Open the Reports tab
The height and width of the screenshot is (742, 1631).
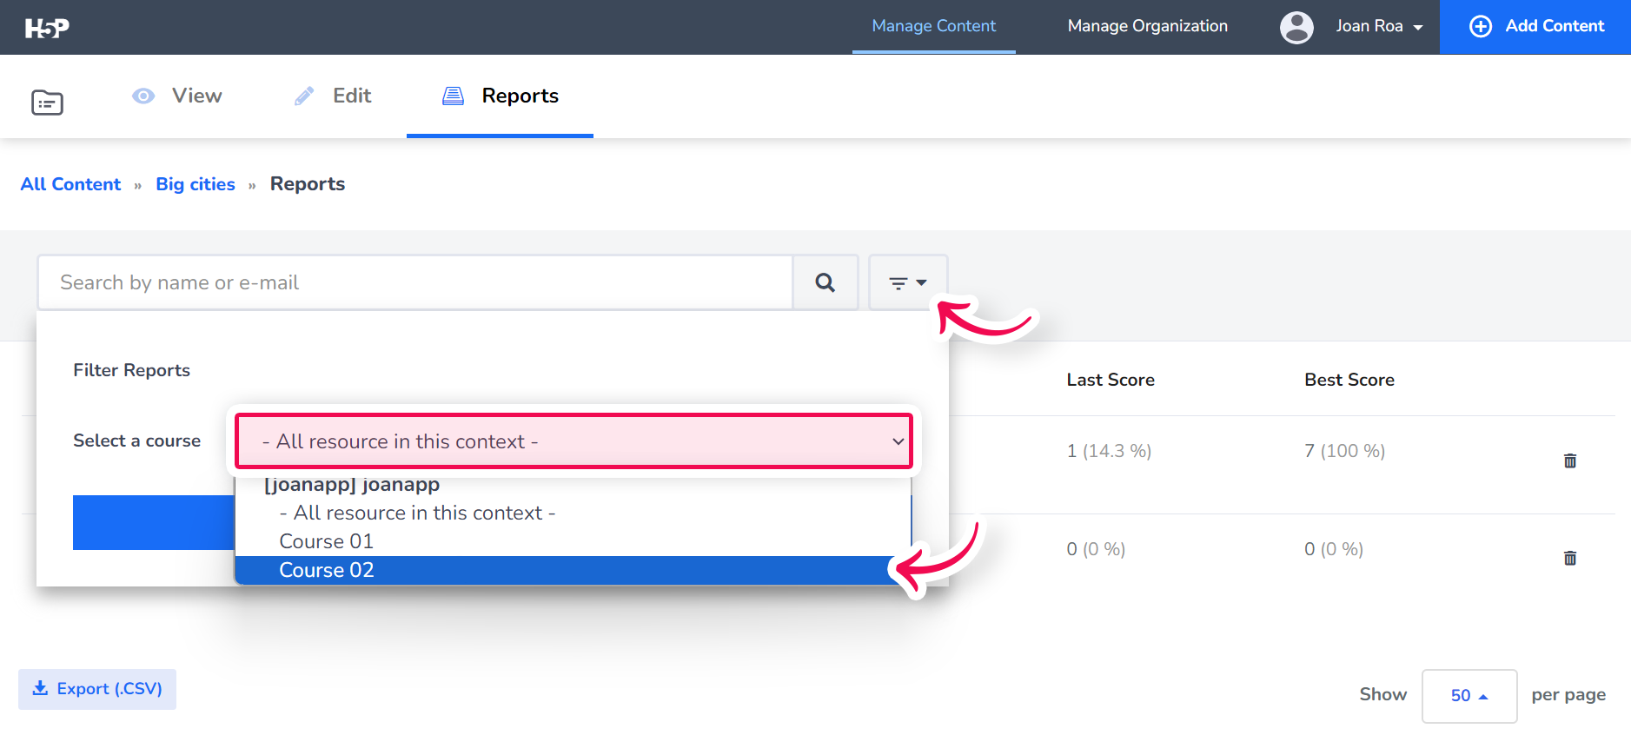click(x=501, y=96)
